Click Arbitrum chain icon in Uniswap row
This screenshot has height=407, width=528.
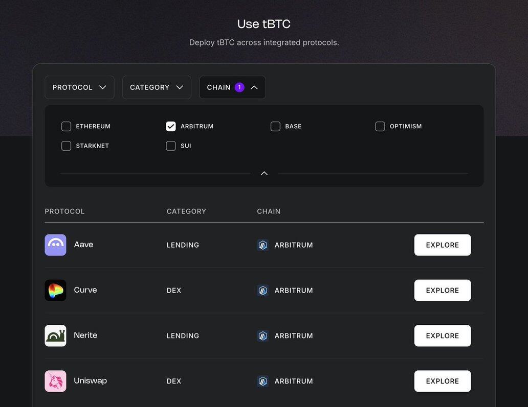(x=263, y=381)
